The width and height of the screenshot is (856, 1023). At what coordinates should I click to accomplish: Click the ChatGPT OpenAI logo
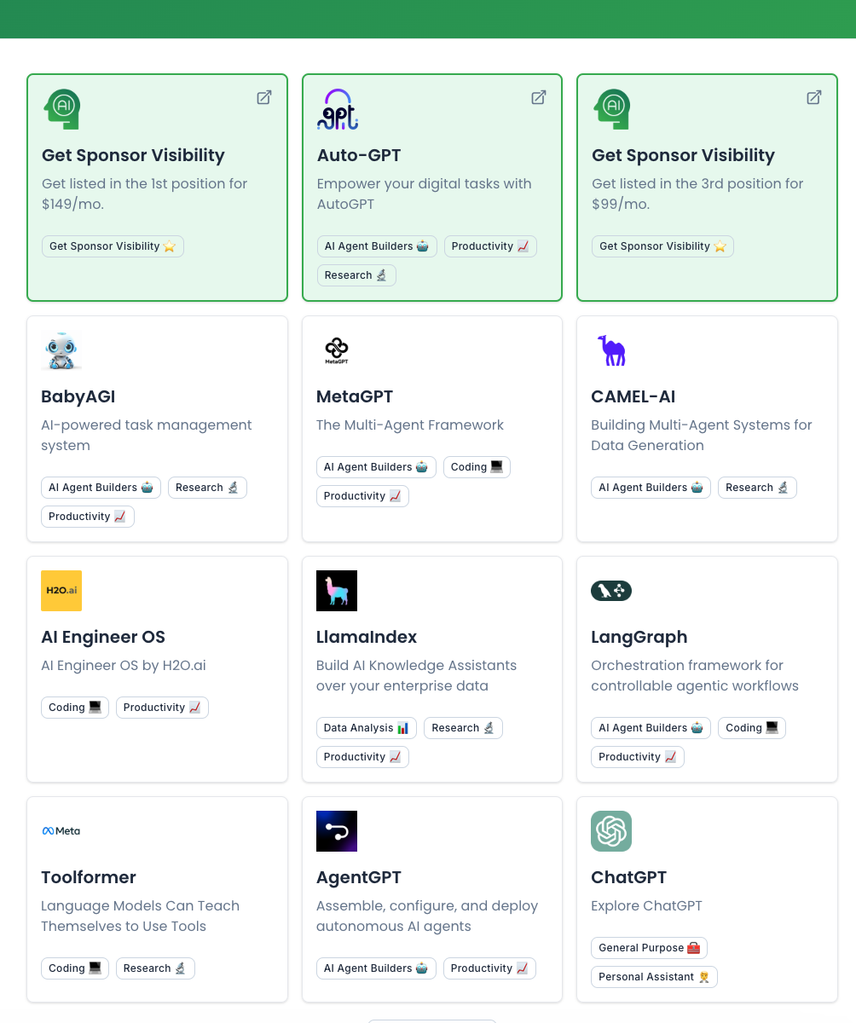[x=611, y=831]
